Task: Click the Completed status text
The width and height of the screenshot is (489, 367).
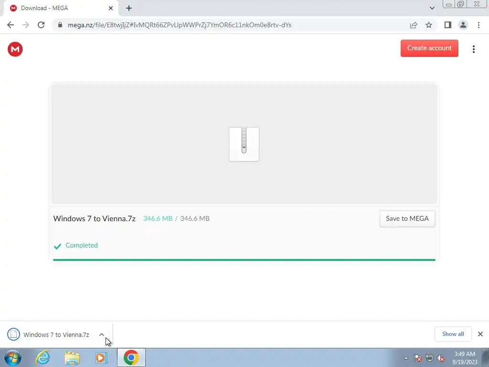Action: point(81,245)
